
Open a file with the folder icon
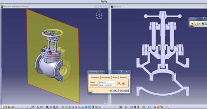pyautogui.click(x=6, y=107)
